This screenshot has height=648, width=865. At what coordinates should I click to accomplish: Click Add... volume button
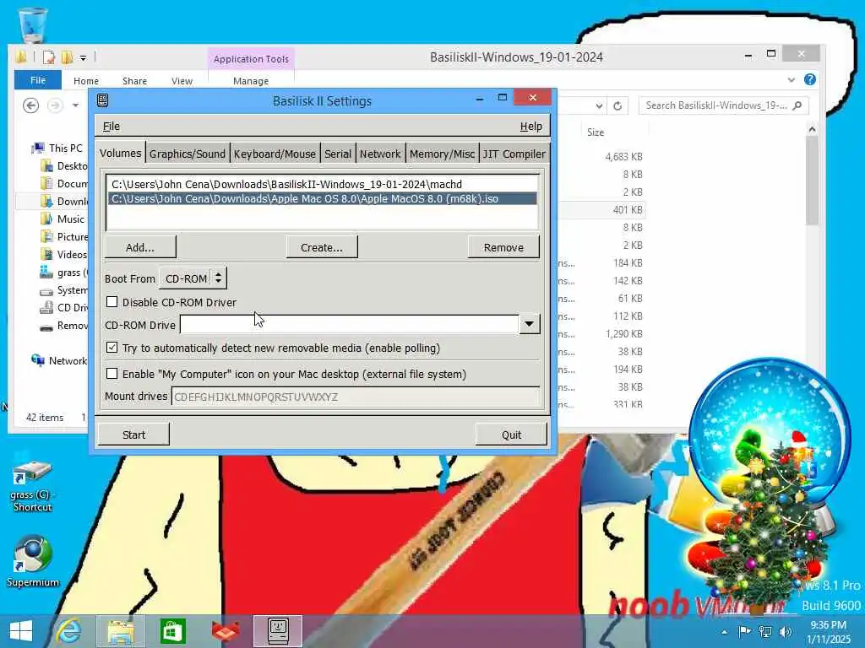pyautogui.click(x=140, y=247)
